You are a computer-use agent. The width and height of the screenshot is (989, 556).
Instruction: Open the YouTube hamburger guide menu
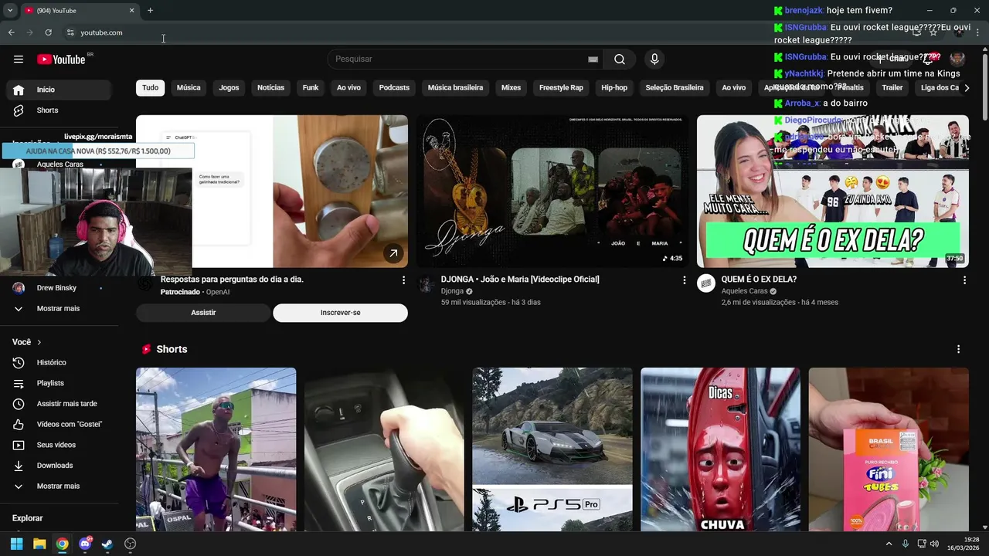click(19, 59)
